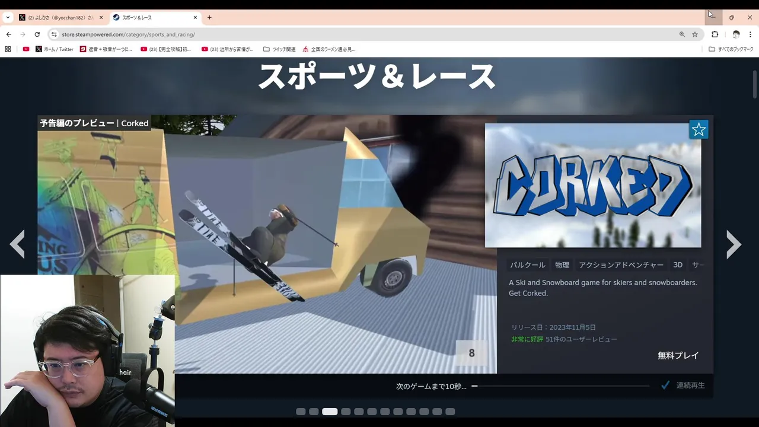Add Corked to wishlist with star icon
Screen dimensions: 759x427
(x=699, y=129)
